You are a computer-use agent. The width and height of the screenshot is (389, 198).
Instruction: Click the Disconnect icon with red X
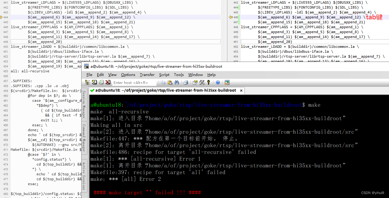(108, 82)
